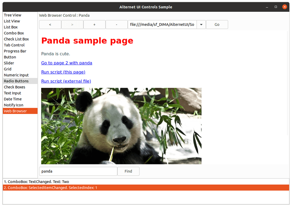Select the Date Time sample page
This screenshot has width=292, height=207.
pyautogui.click(x=13, y=99)
